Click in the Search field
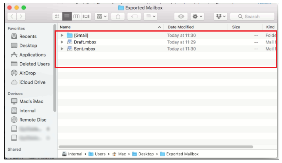The width and height of the screenshot is (282, 163). tap(253, 17)
